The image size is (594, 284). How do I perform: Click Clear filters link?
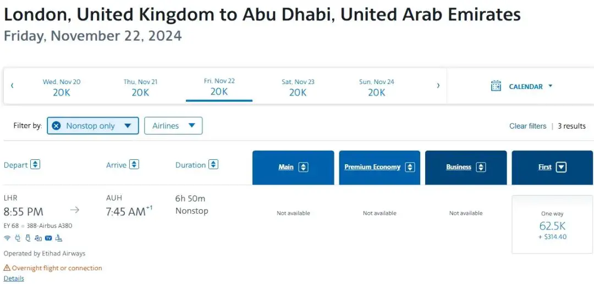527,126
